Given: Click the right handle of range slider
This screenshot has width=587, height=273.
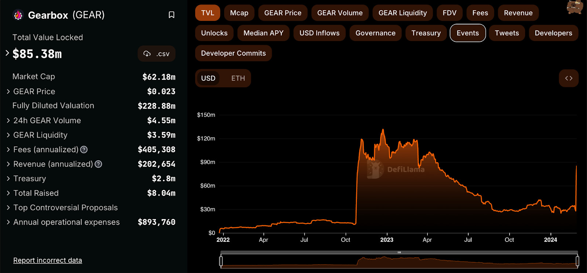Looking at the screenshot, I should 577,261.
